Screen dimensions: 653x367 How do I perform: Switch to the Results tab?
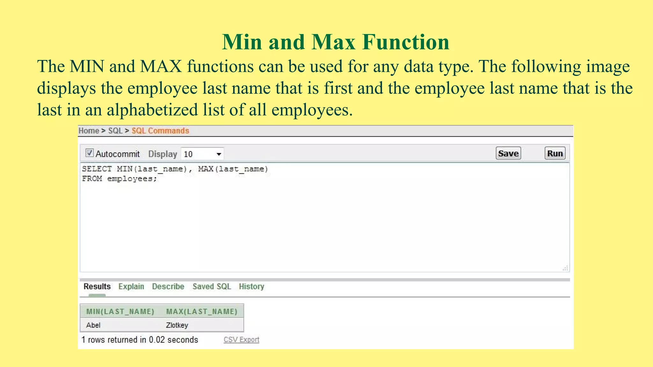point(97,286)
